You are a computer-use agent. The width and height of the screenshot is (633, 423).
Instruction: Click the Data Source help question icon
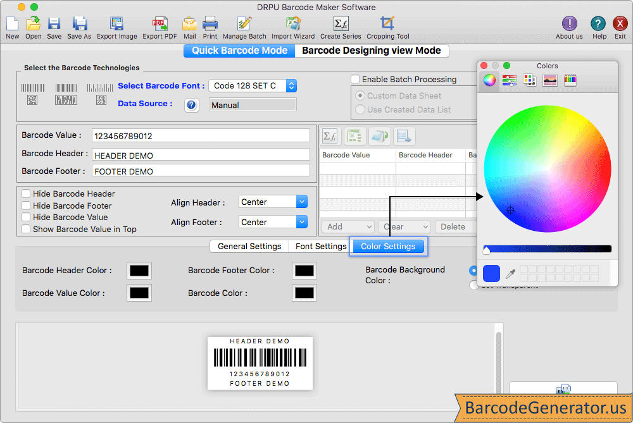pos(191,105)
